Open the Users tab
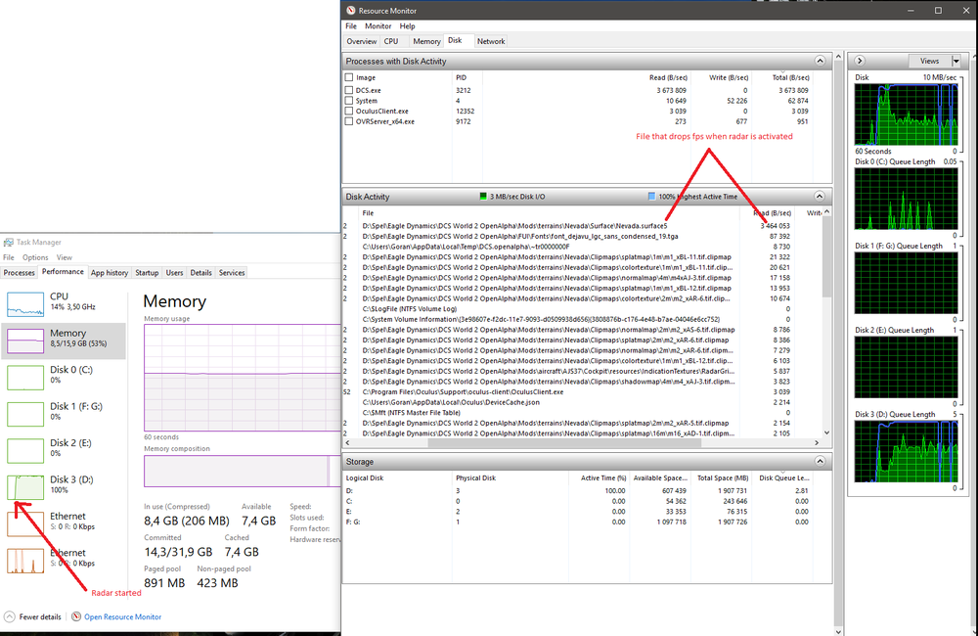Viewport: 978px width, 636px height. [x=175, y=273]
